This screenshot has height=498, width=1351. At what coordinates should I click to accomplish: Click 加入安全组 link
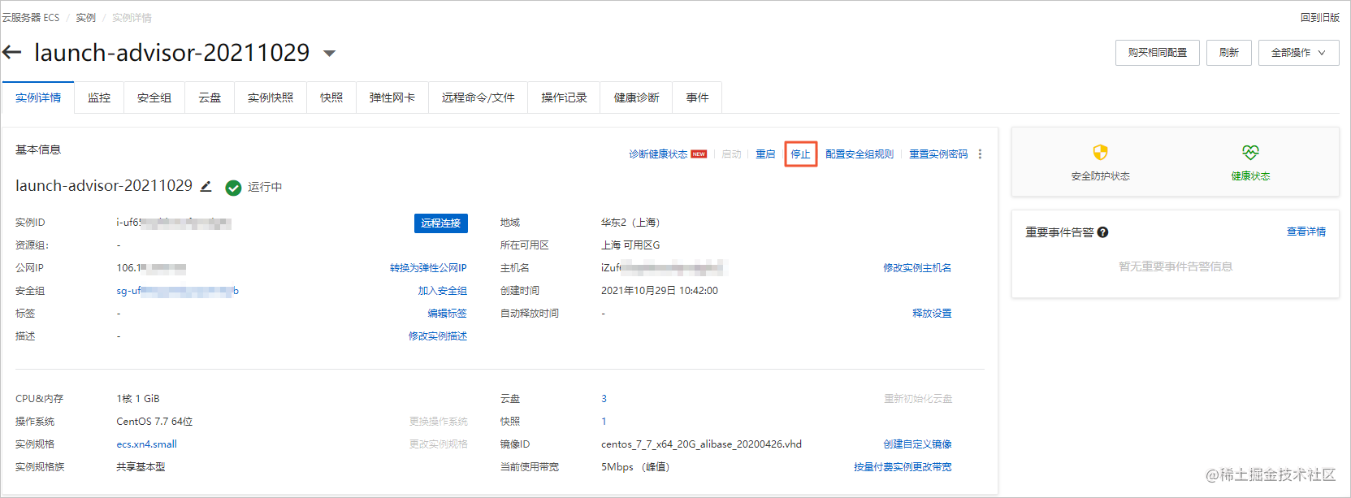click(443, 291)
